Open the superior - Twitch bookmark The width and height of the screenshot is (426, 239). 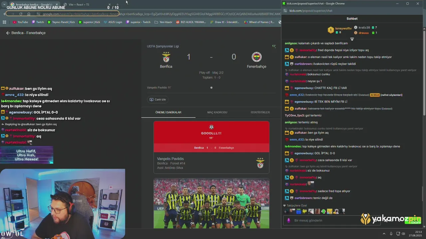[x=138, y=22]
